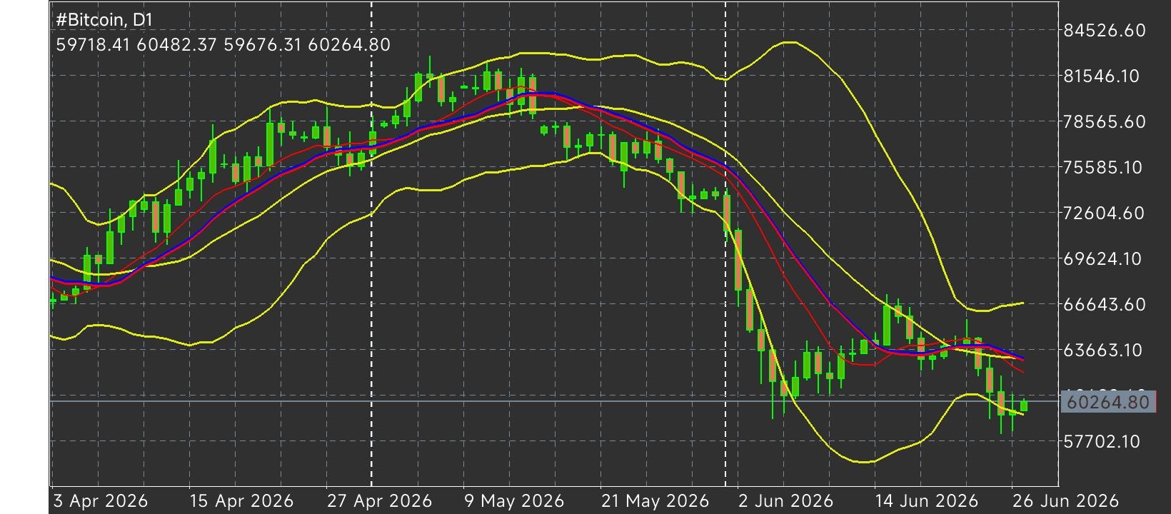Click the 84526.60 price axis label
The height and width of the screenshot is (514, 1171).
1105,31
